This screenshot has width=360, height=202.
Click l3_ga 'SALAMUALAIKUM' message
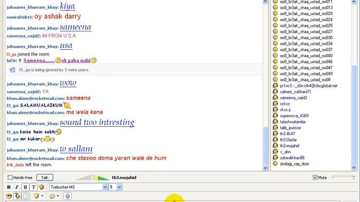click(x=41, y=105)
